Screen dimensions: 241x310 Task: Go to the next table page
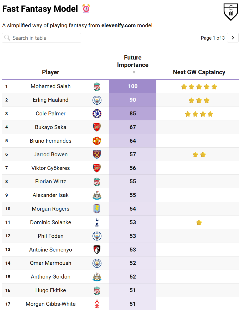coord(233,38)
